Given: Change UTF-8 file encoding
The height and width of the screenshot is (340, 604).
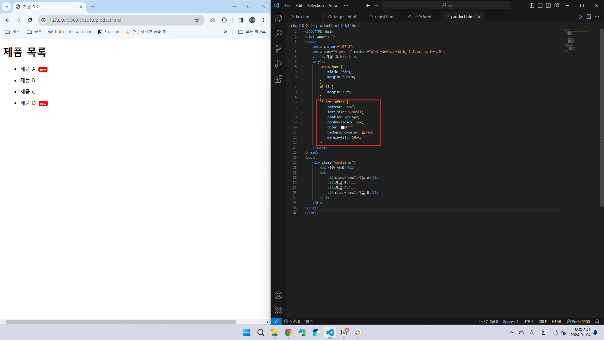Looking at the screenshot, I should coord(528,321).
